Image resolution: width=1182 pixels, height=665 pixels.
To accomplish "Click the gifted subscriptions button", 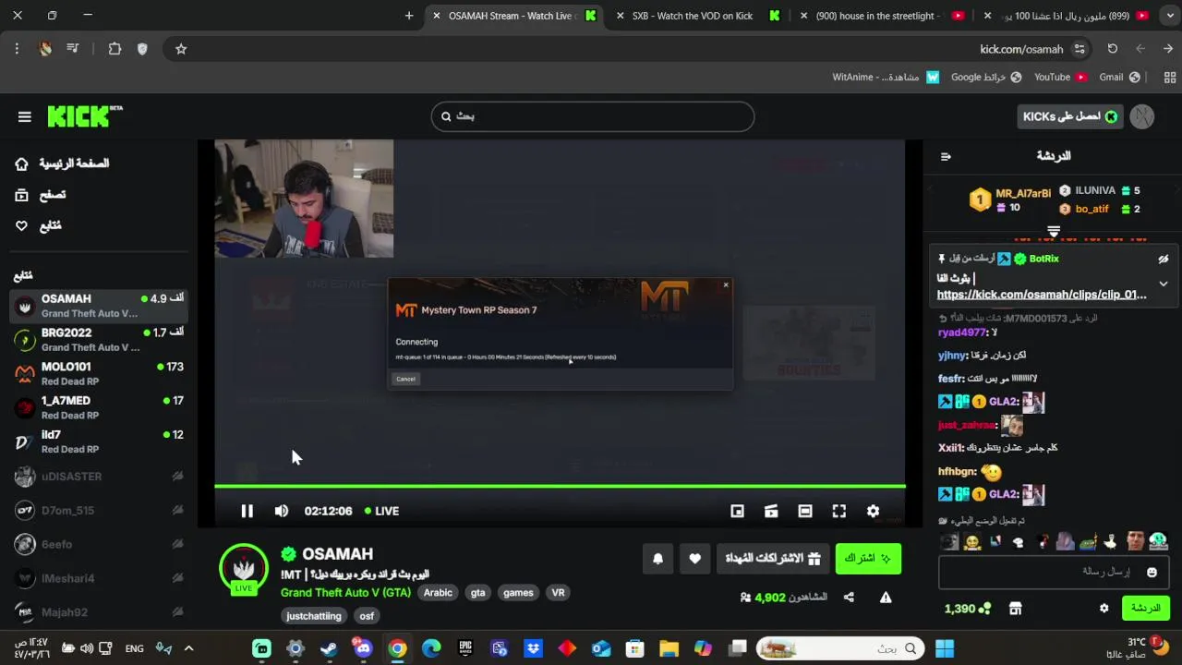I will [772, 558].
